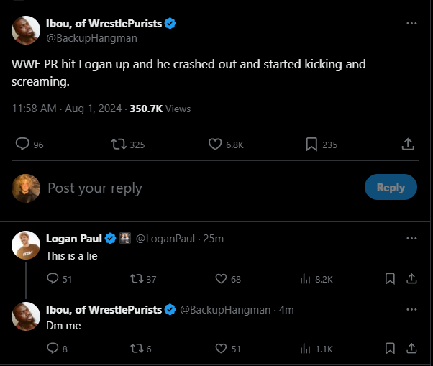Open more options on Logan Paul's reply
Image resolution: width=433 pixels, height=366 pixels.
[411, 238]
